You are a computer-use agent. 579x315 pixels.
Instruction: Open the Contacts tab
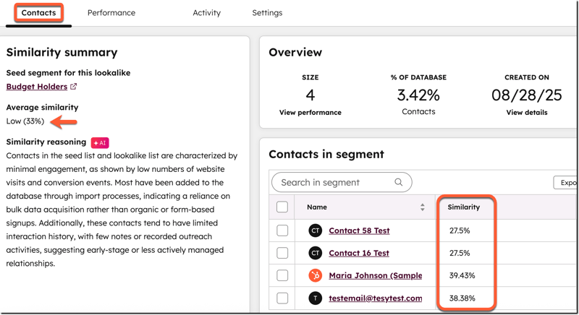coord(38,13)
